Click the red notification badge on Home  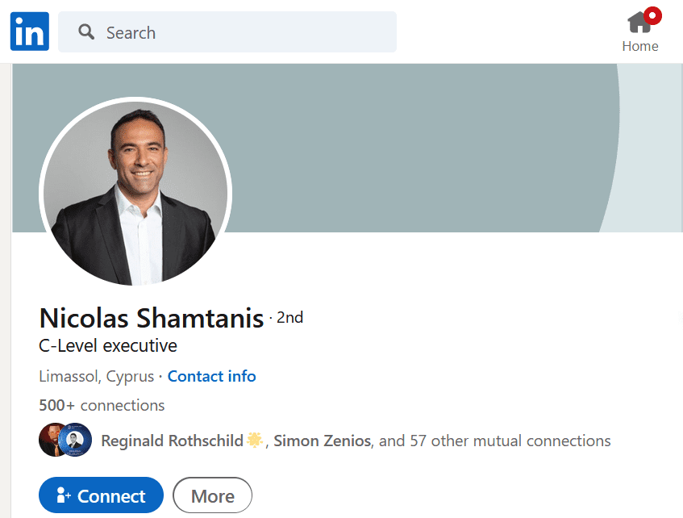(x=652, y=15)
